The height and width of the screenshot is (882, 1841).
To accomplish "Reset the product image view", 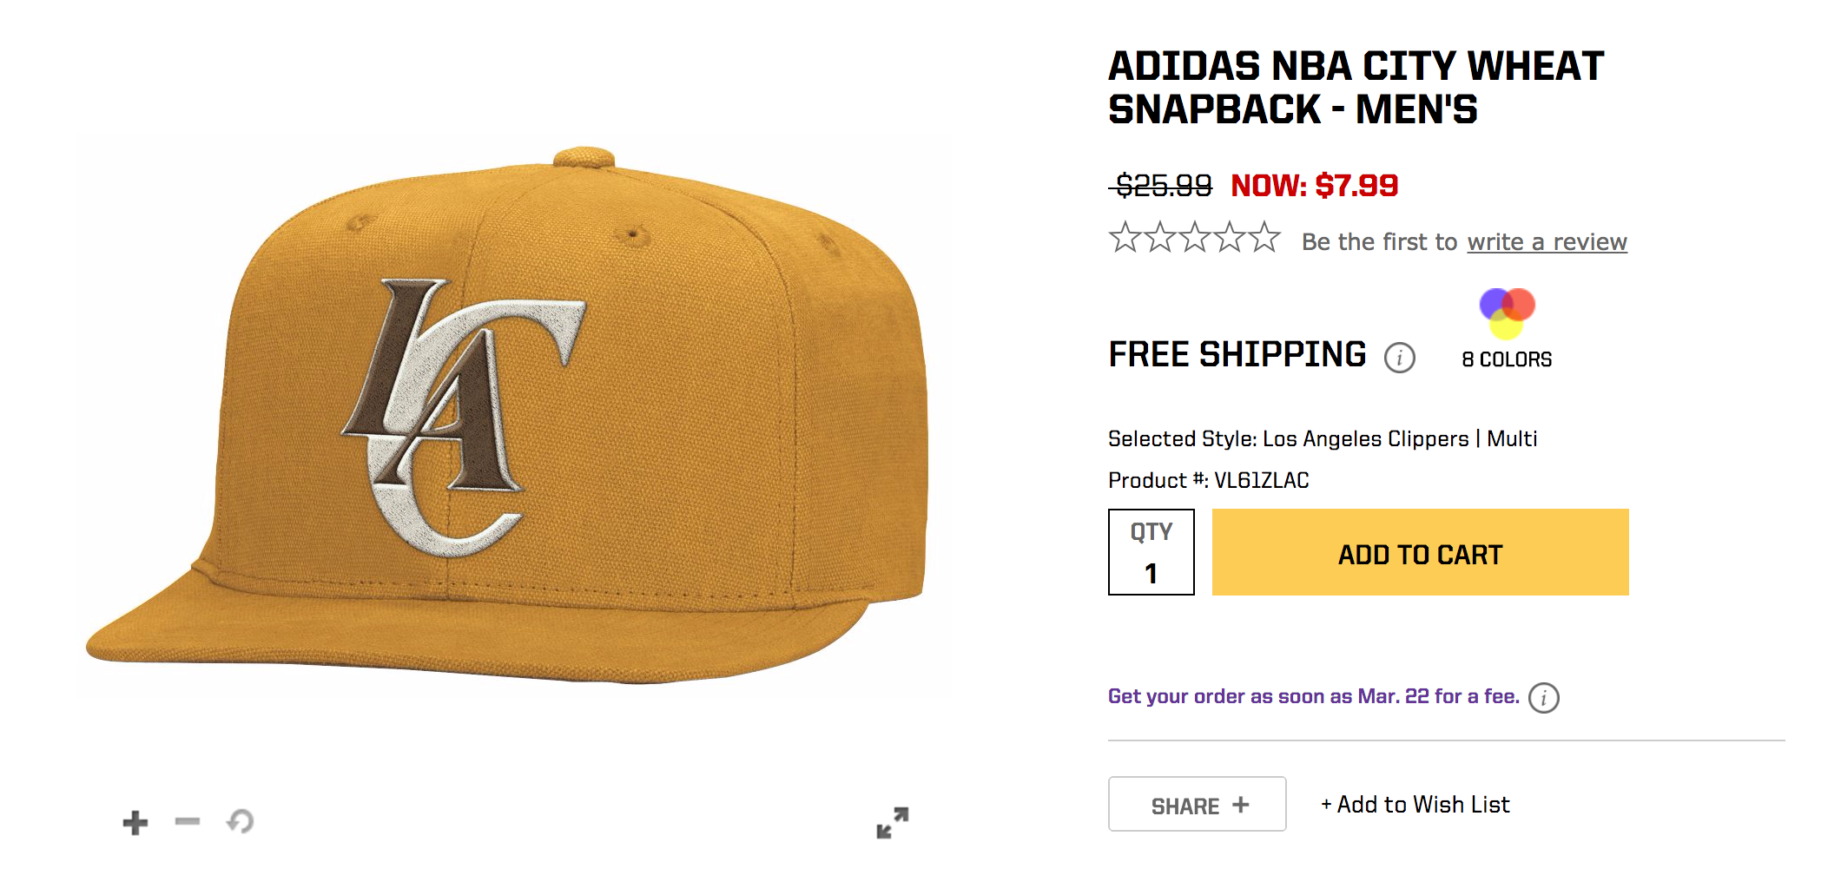I will (x=241, y=821).
